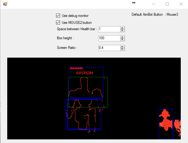Click the Box height label
Screen dimensions: 188x143
click(x=65, y=38)
